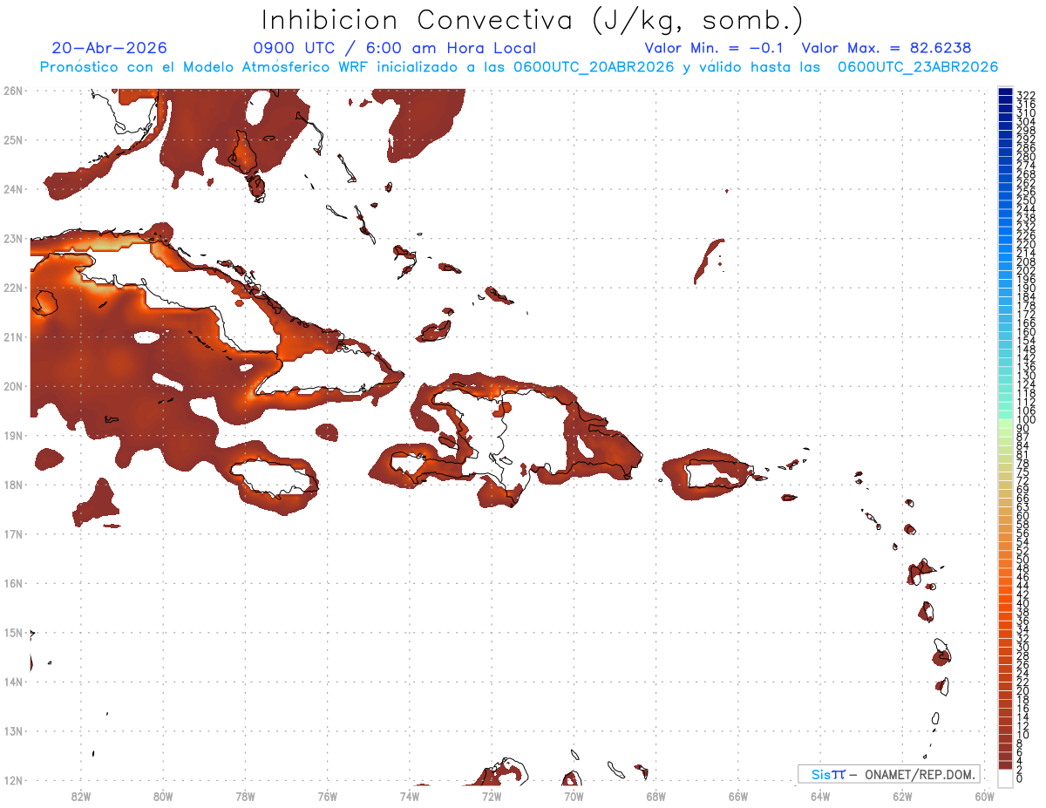Click the 19N latitude axis label

pos(13,435)
